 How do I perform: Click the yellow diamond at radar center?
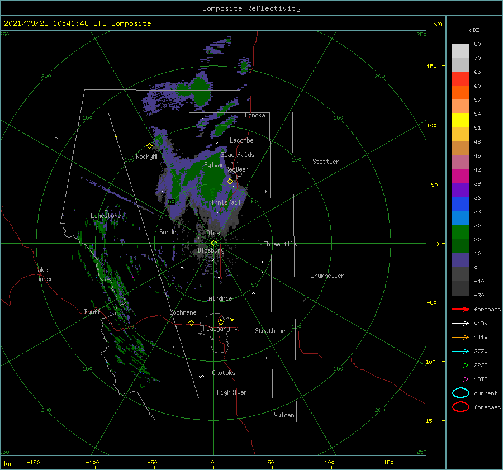click(x=213, y=243)
